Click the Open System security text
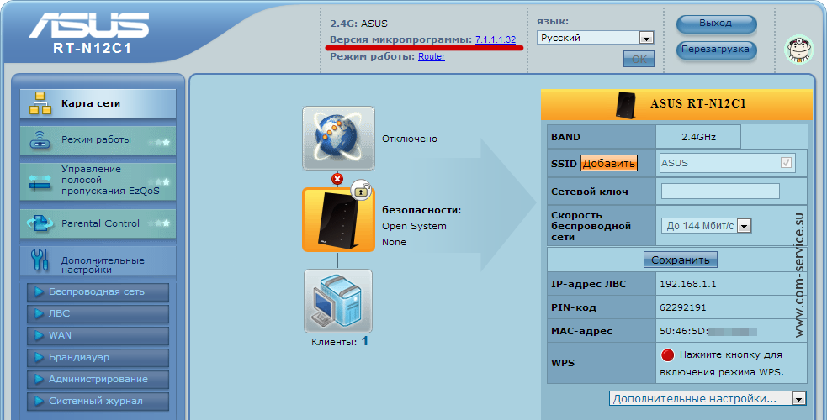 [414, 226]
